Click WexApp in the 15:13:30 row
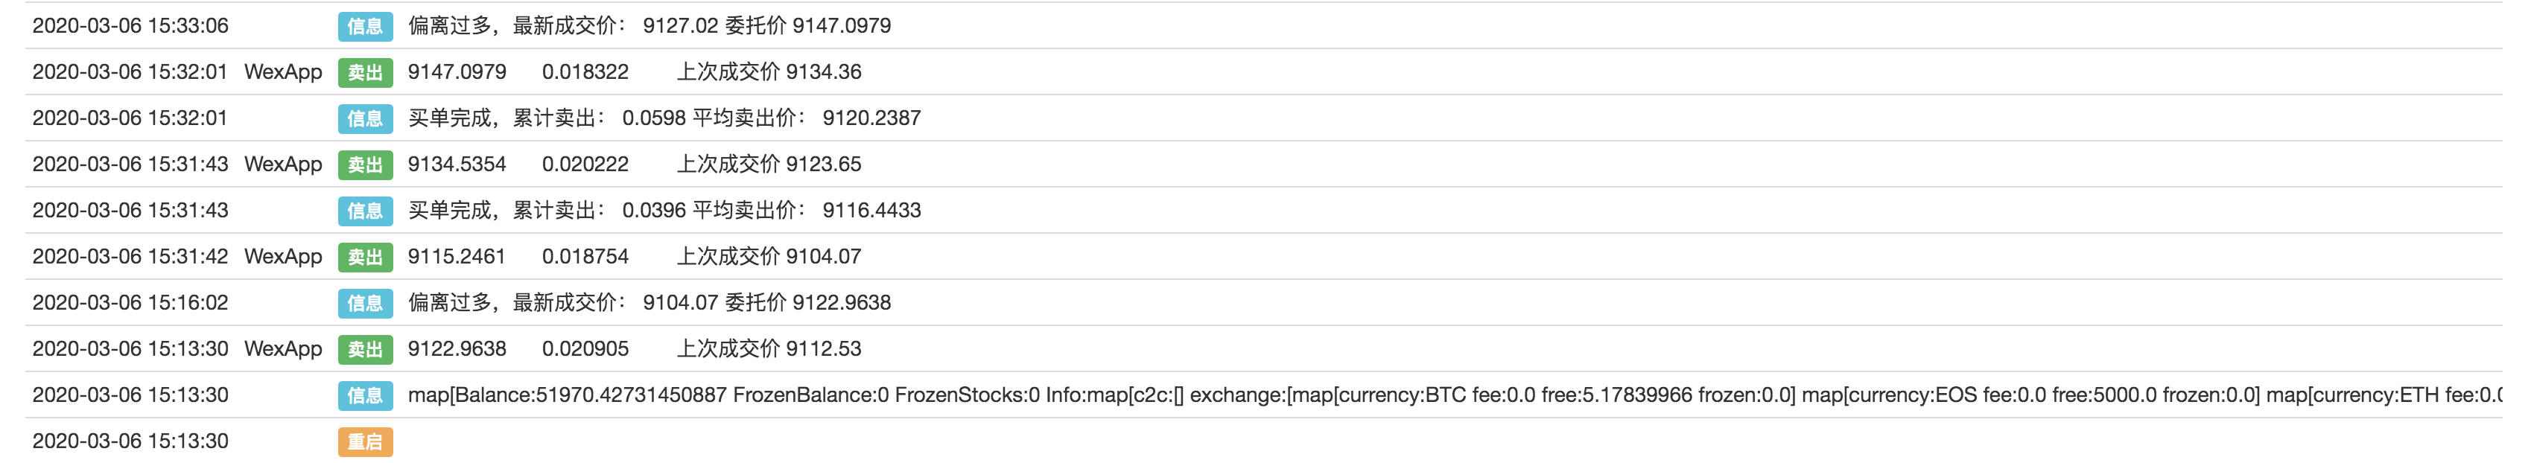2528x463 pixels. click(282, 348)
